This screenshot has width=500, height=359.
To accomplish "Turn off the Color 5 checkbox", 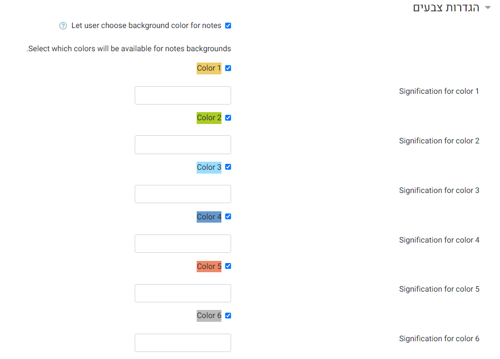I will point(228,266).
